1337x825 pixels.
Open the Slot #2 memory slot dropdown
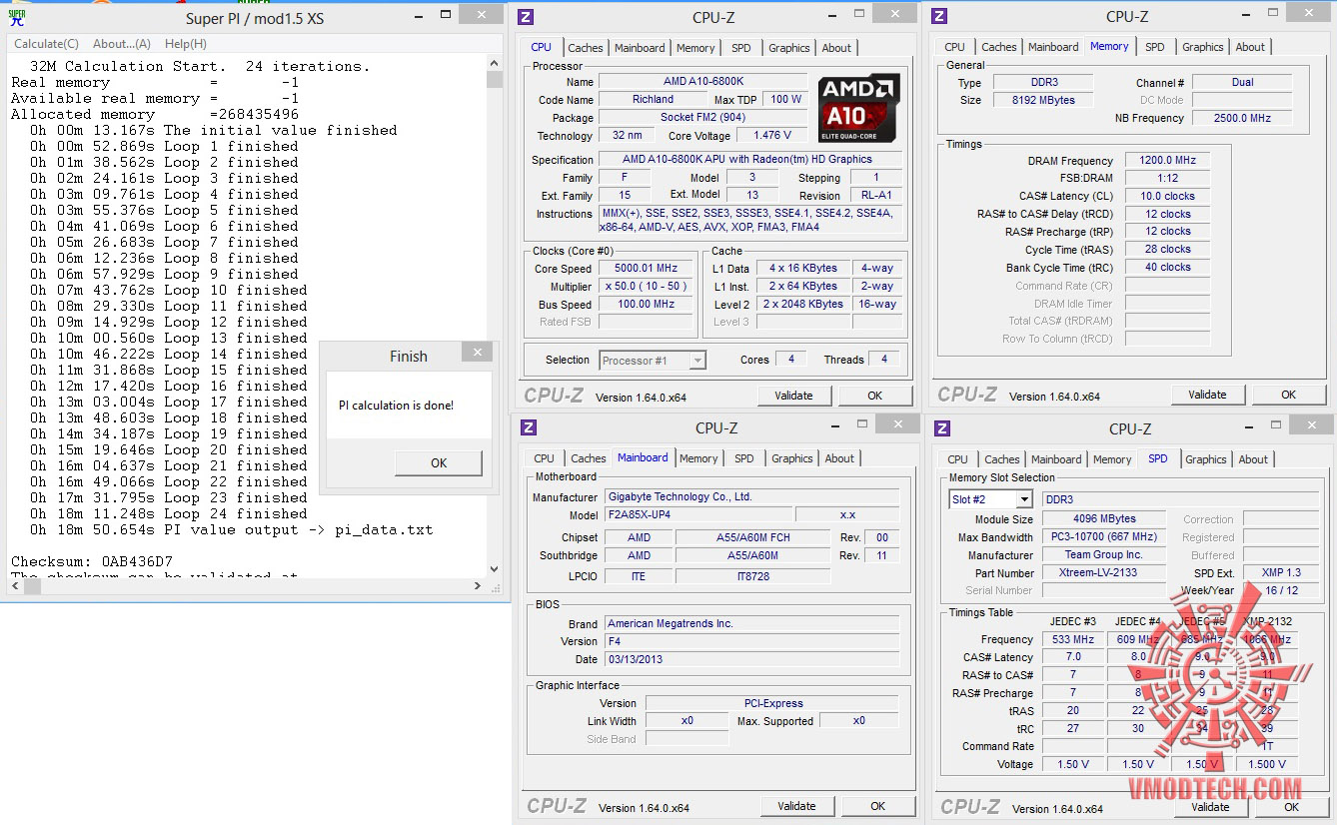1023,499
